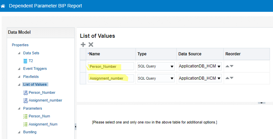Viewport: 273px width, 139px height.
Task: Add a new list of values row
Action: (83, 45)
